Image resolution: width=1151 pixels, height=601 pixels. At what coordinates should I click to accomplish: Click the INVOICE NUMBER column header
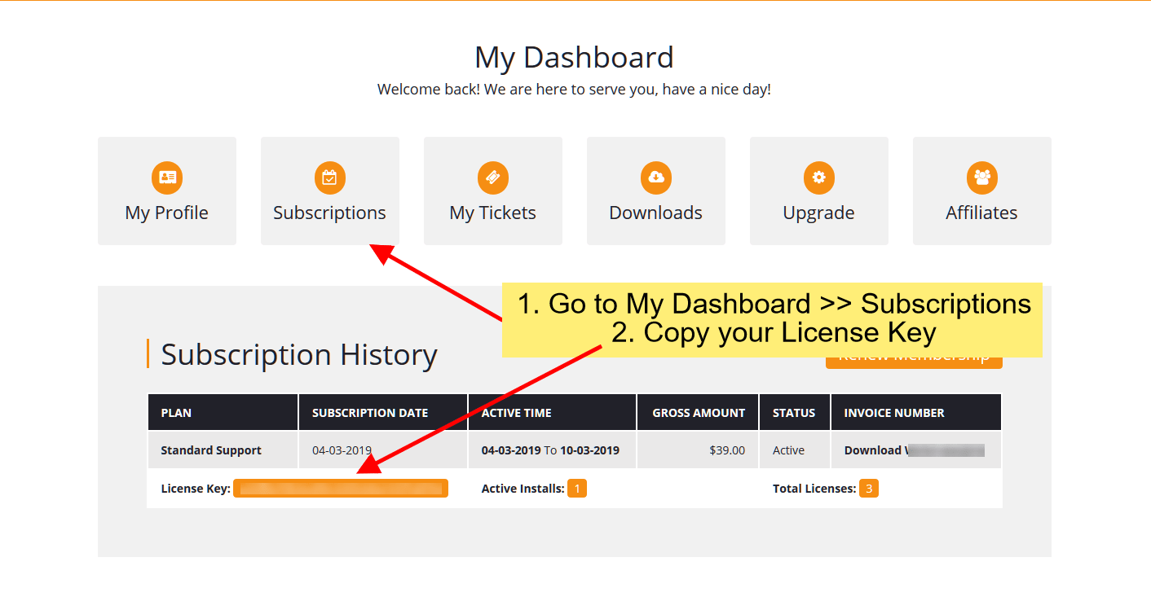(x=916, y=413)
